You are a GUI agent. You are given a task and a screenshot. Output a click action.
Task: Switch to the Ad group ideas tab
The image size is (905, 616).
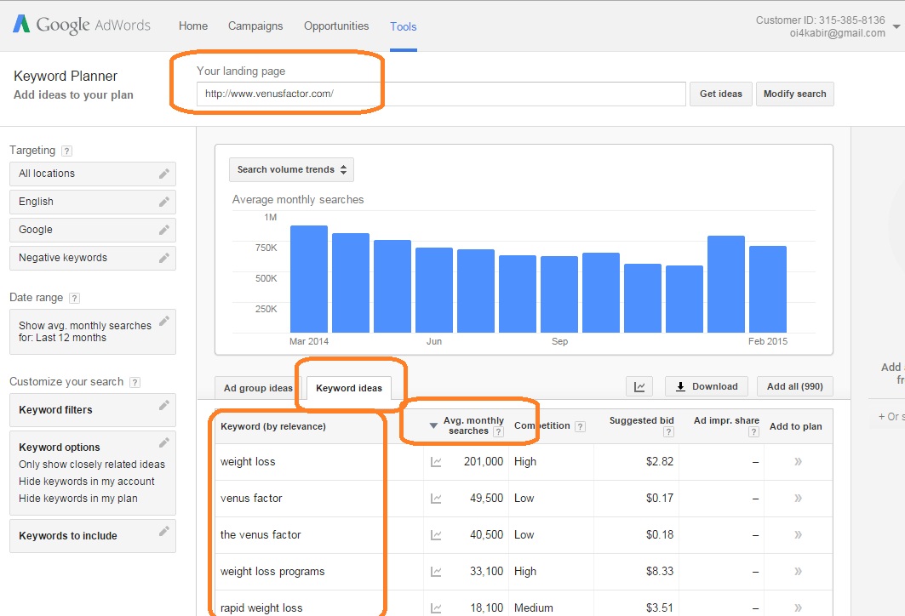click(258, 388)
